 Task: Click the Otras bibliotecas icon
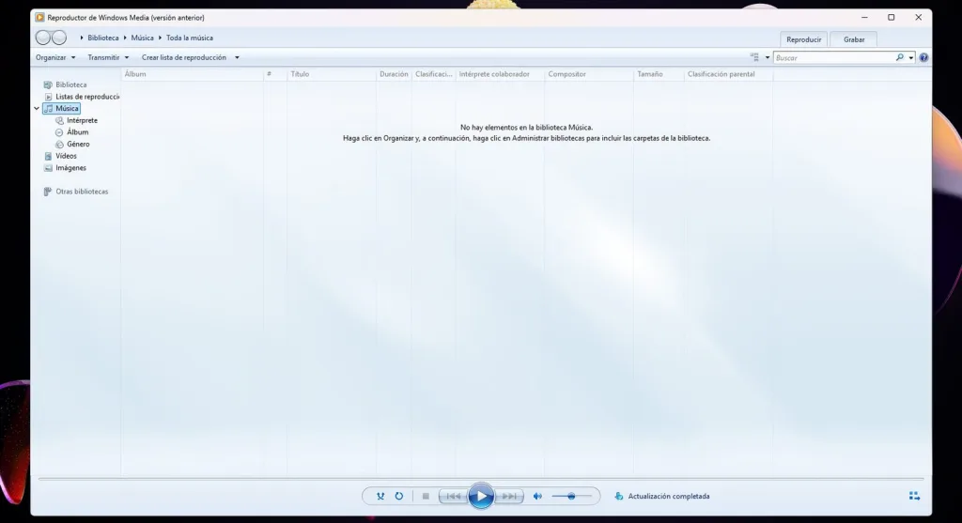pos(48,192)
